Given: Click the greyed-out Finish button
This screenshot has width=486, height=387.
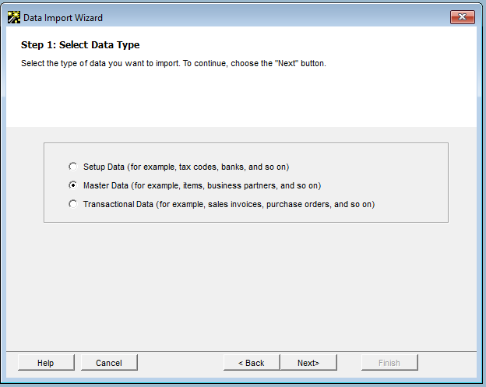Looking at the screenshot, I should 389,363.
